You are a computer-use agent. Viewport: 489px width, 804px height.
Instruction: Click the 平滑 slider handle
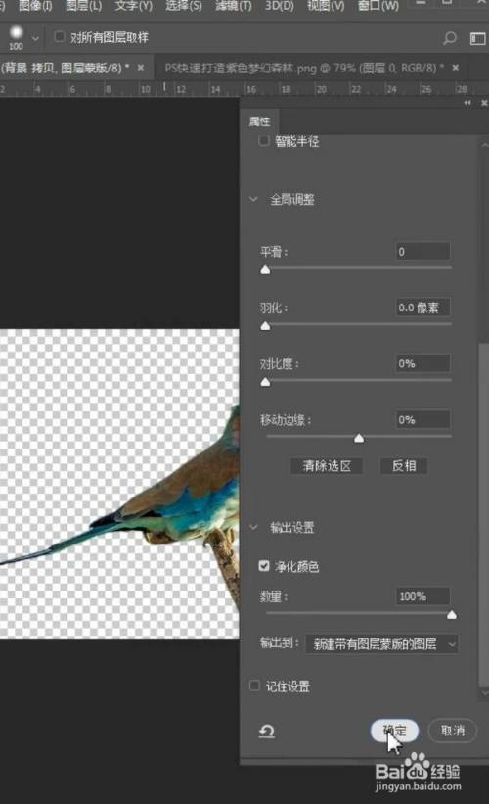pos(265,269)
